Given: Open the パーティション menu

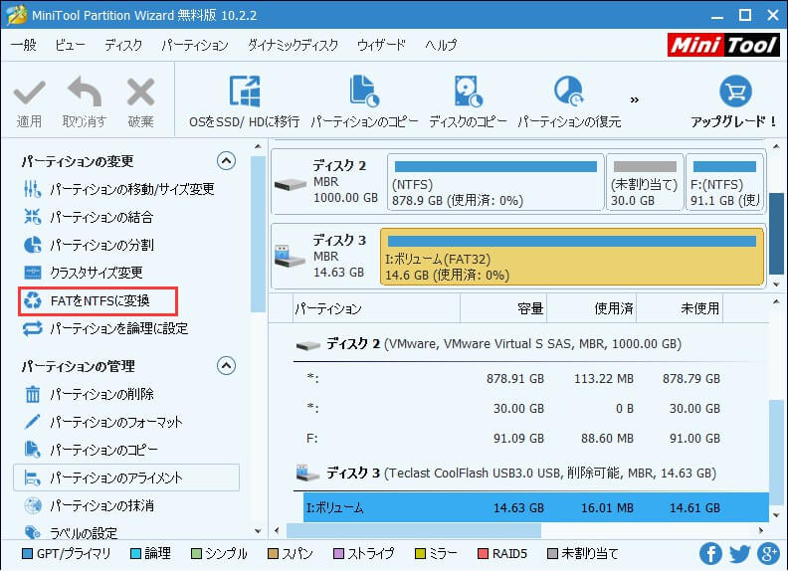Looking at the screenshot, I should (x=195, y=45).
